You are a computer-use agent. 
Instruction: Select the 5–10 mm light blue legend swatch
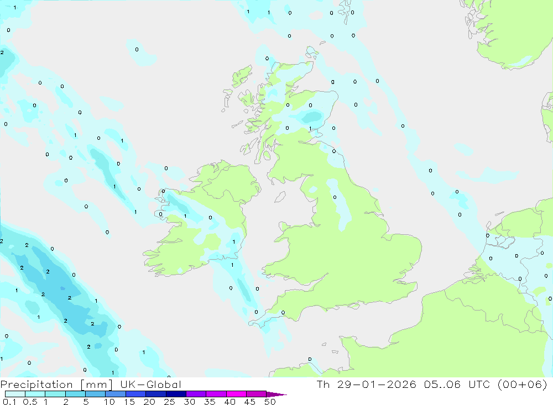pos(96,394)
